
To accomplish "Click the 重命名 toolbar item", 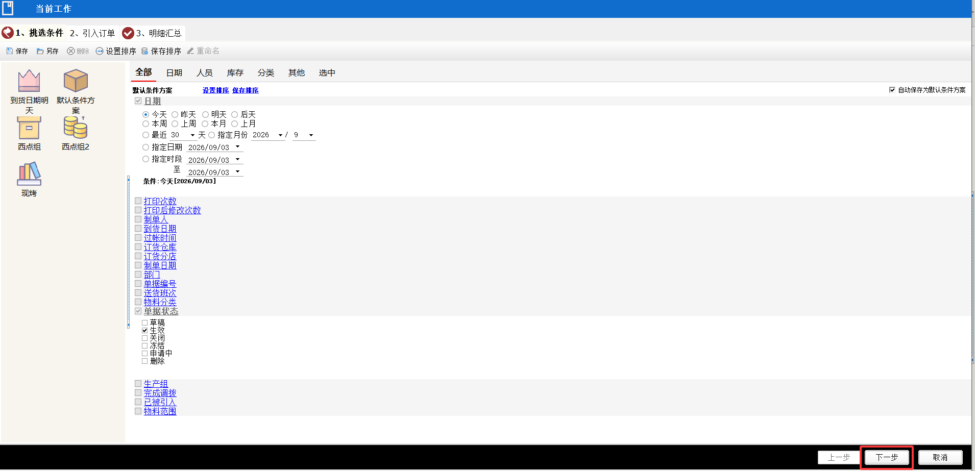I will pyautogui.click(x=203, y=51).
